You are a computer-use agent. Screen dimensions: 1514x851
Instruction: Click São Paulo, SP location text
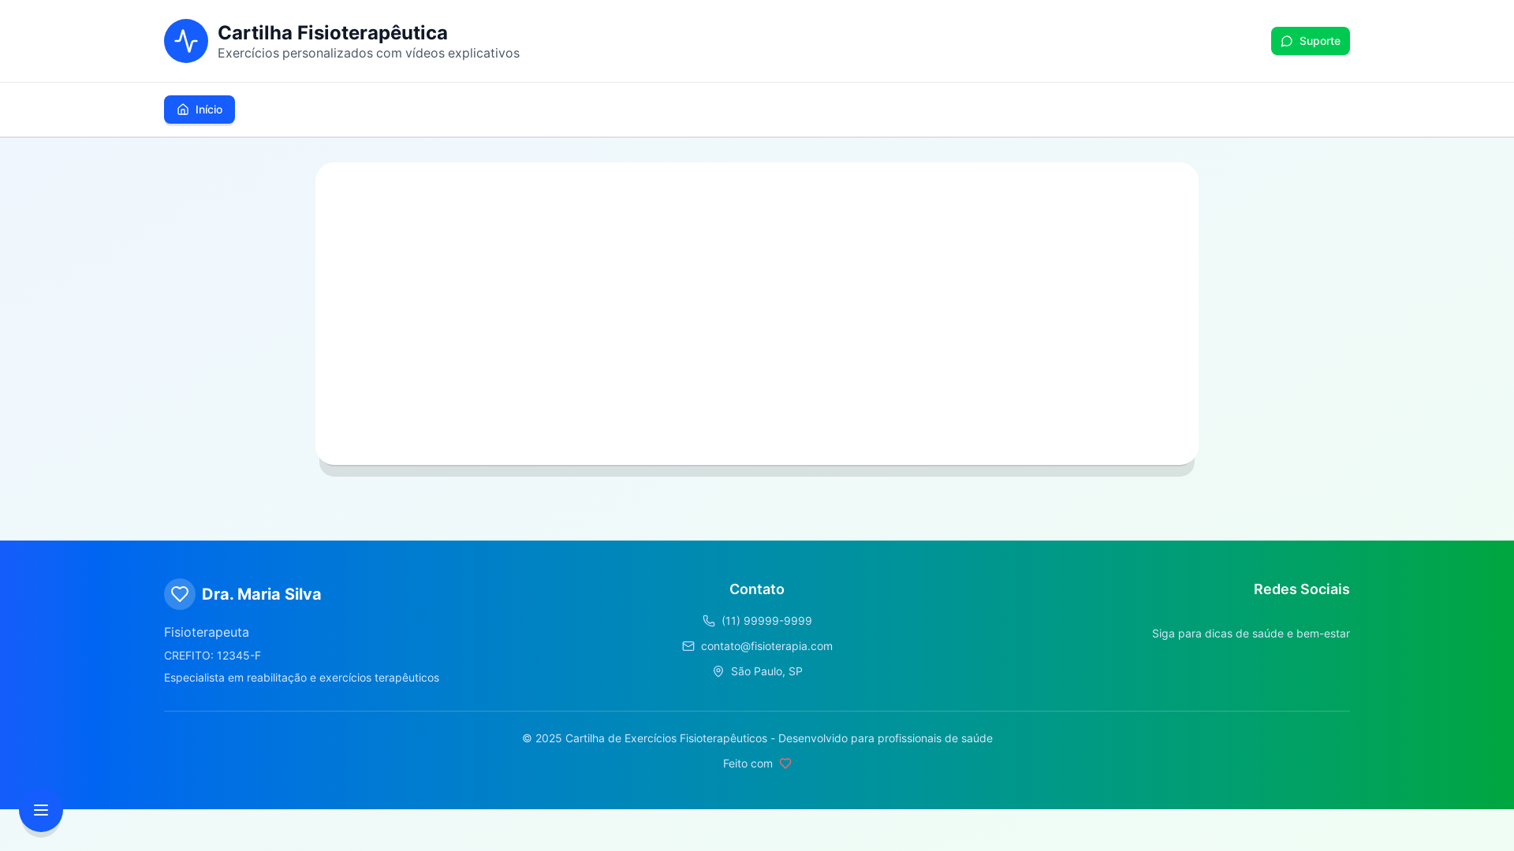(x=766, y=671)
